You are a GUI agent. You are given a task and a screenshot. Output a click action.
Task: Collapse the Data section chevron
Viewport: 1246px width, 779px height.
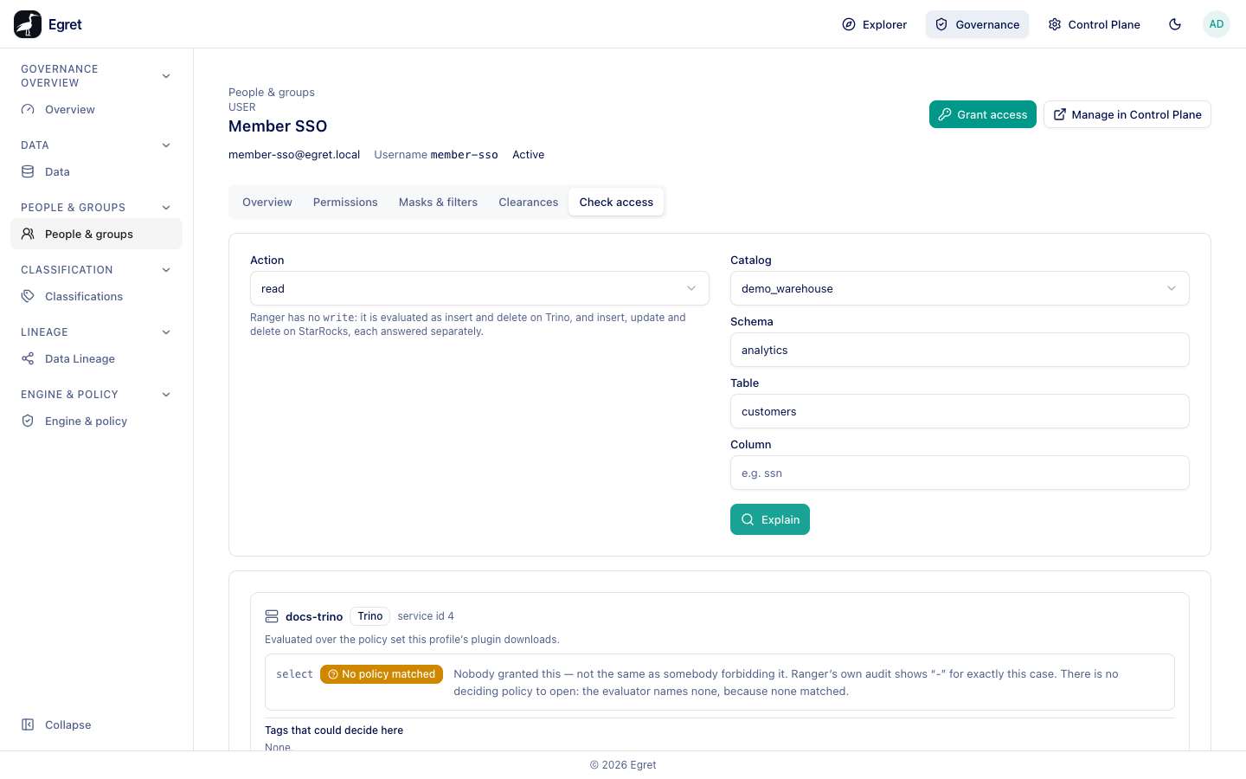click(166, 145)
